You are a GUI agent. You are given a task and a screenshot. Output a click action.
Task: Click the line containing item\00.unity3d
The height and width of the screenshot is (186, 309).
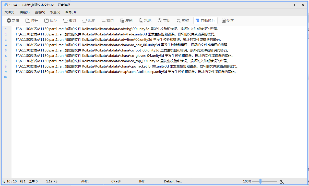118,39
